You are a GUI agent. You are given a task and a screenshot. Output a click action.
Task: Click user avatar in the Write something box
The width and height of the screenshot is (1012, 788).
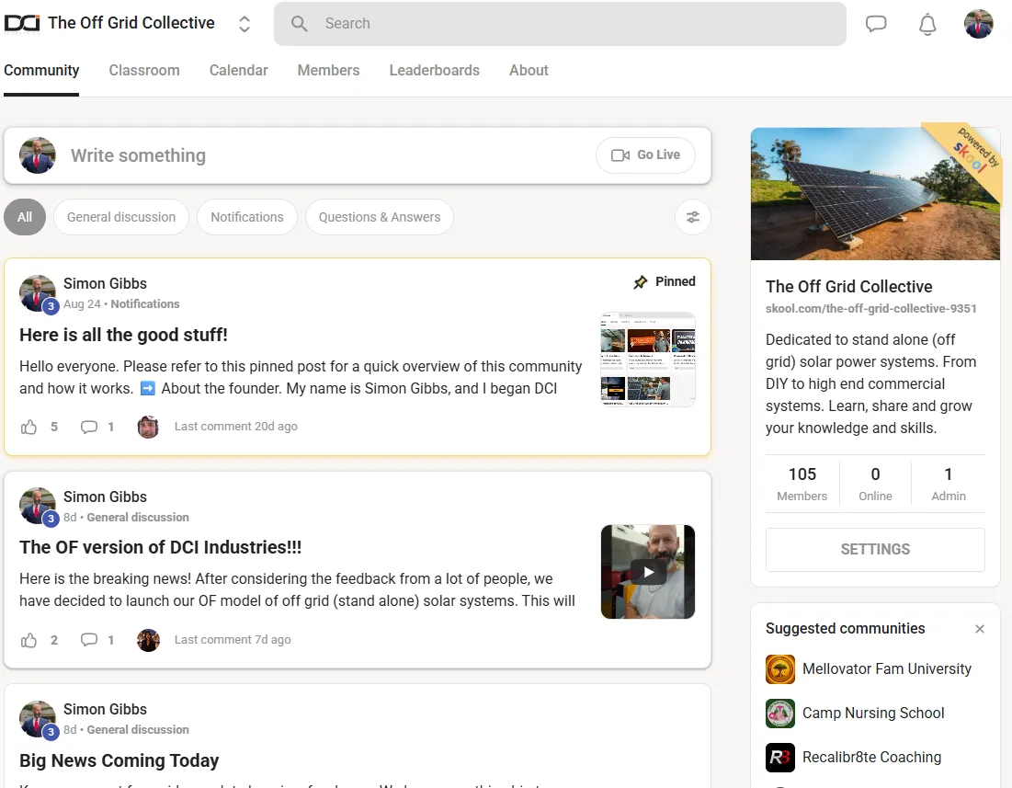pyautogui.click(x=38, y=155)
